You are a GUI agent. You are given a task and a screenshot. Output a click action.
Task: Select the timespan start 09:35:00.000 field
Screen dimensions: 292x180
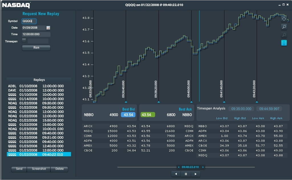pos(241,109)
